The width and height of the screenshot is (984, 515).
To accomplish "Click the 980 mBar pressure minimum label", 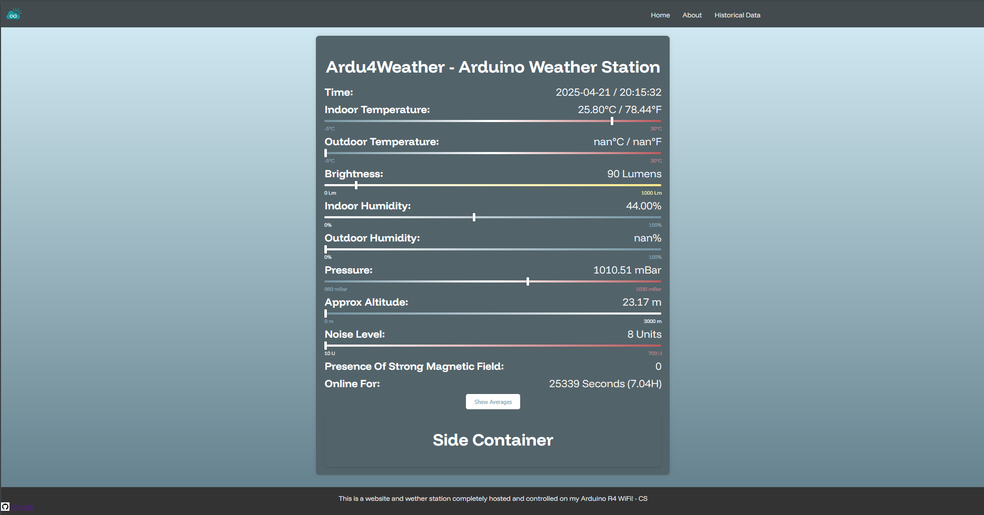I will [x=336, y=289].
